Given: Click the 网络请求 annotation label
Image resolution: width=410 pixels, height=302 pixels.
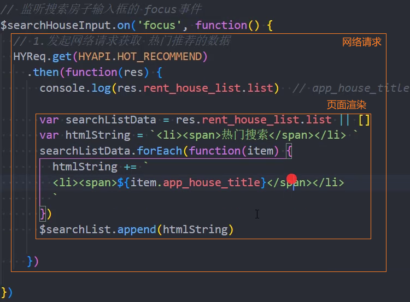Looking at the screenshot, I should [361, 42].
